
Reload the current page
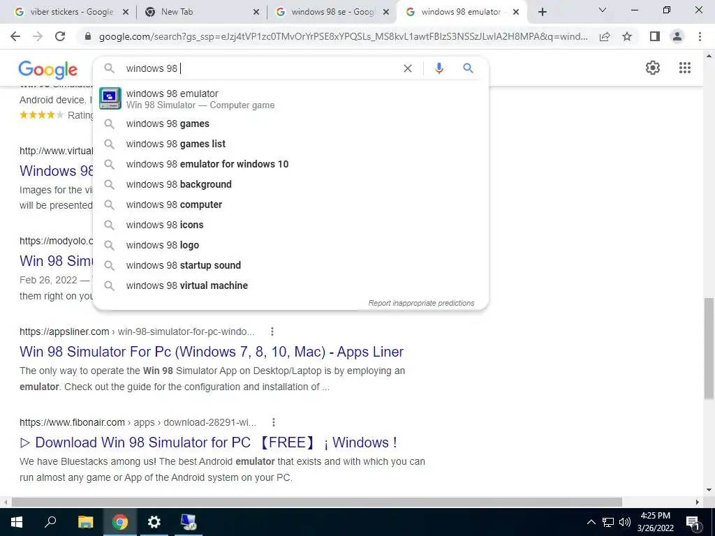coord(60,36)
